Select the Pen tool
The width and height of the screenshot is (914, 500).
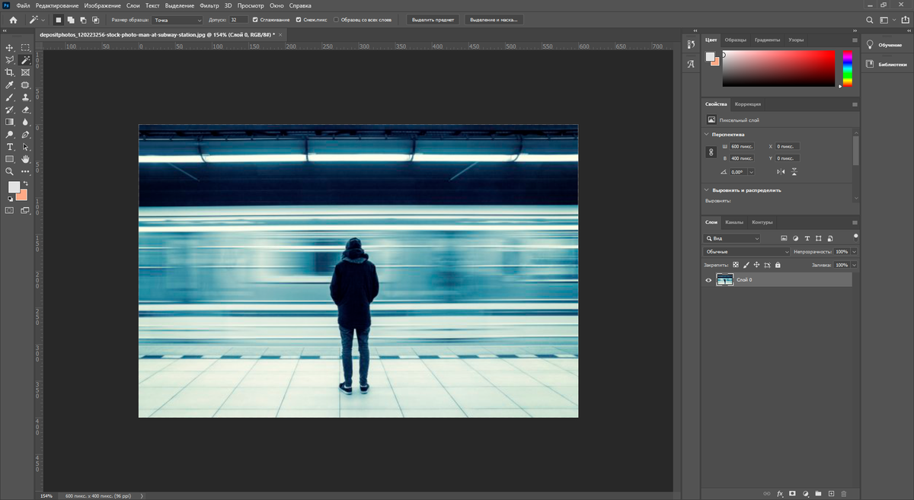[25, 135]
